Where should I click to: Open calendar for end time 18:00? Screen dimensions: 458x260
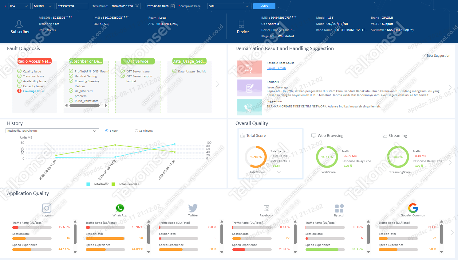[173, 6]
